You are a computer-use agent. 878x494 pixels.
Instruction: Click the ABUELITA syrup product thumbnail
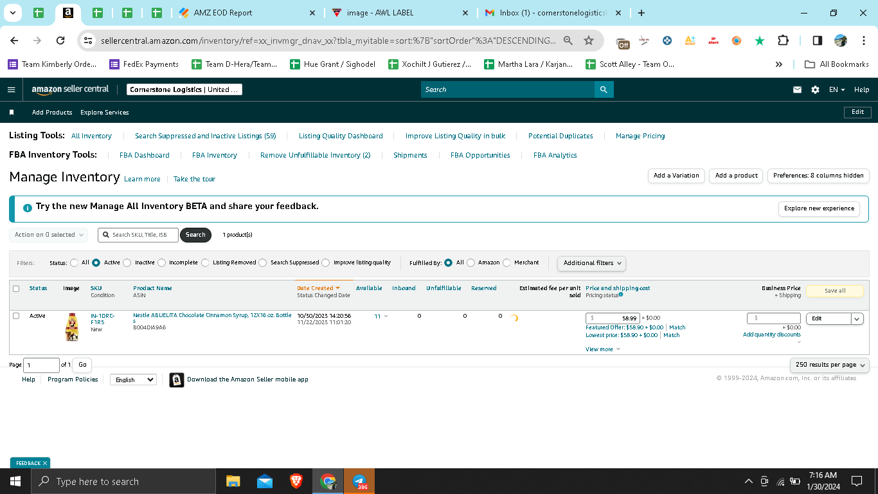[72, 327]
